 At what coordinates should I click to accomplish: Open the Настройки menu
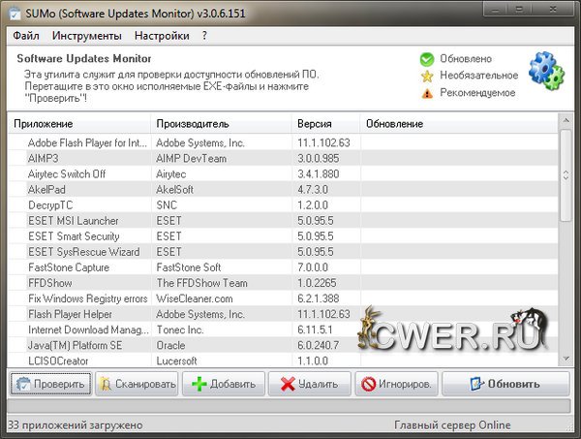pos(162,36)
